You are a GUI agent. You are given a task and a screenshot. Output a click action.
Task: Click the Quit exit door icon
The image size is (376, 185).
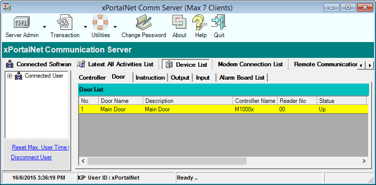pos(219,22)
